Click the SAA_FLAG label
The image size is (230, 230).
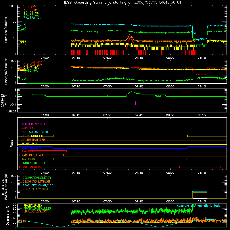pyautogui.click(x=28, y=152)
